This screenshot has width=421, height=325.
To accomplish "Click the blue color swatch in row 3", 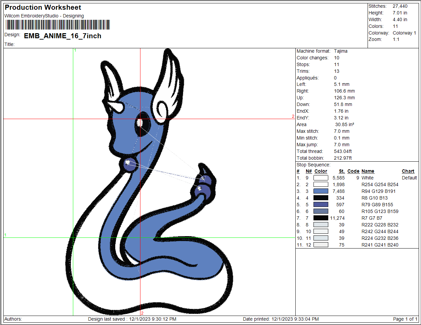I will click(321, 191).
